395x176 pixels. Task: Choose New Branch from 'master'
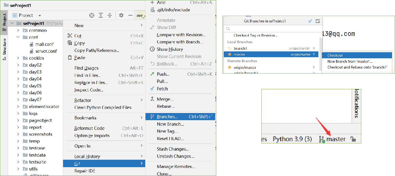[357, 61]
